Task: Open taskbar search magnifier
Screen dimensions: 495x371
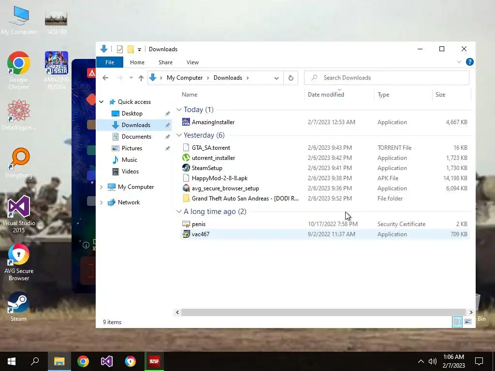Action: click(35, 361)
